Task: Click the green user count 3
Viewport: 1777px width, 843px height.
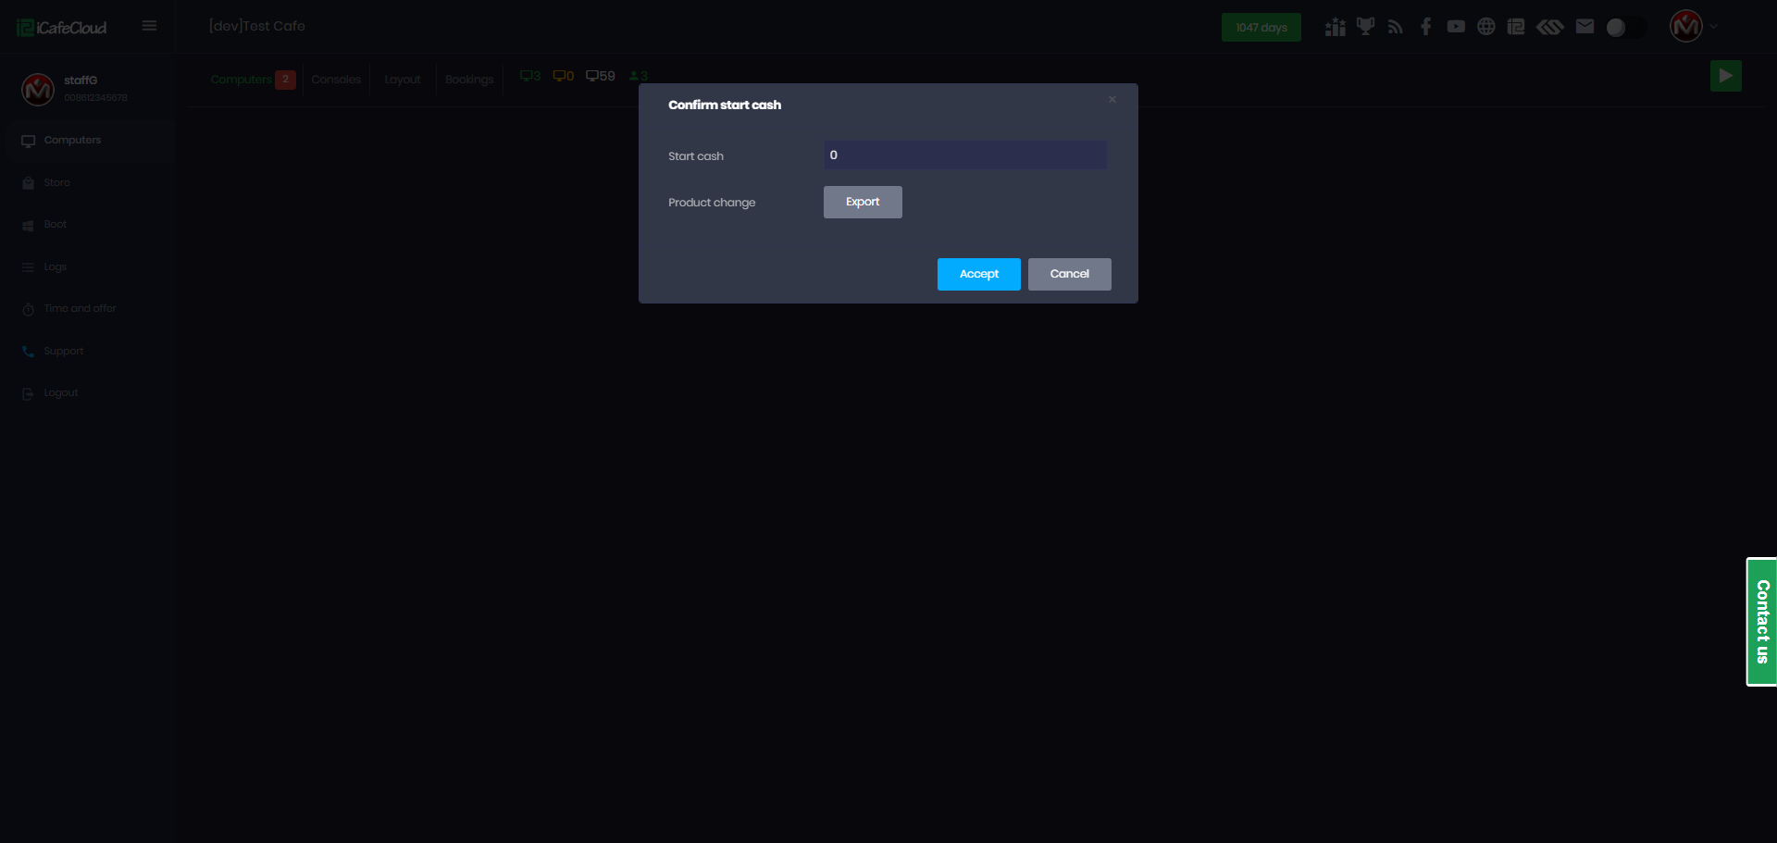Action: point(639,76)
